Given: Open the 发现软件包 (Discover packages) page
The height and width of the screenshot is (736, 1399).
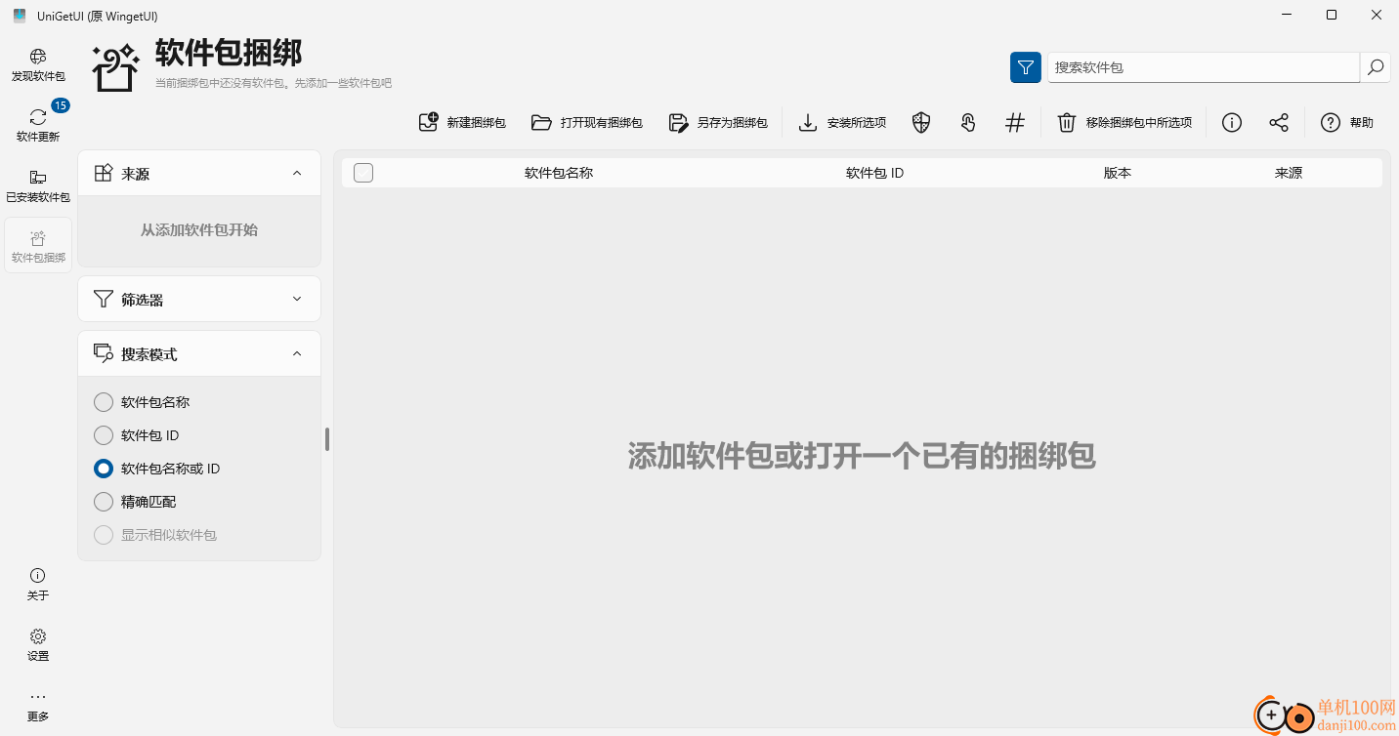Looking at the screenshot, I should [x=38, y=64].
